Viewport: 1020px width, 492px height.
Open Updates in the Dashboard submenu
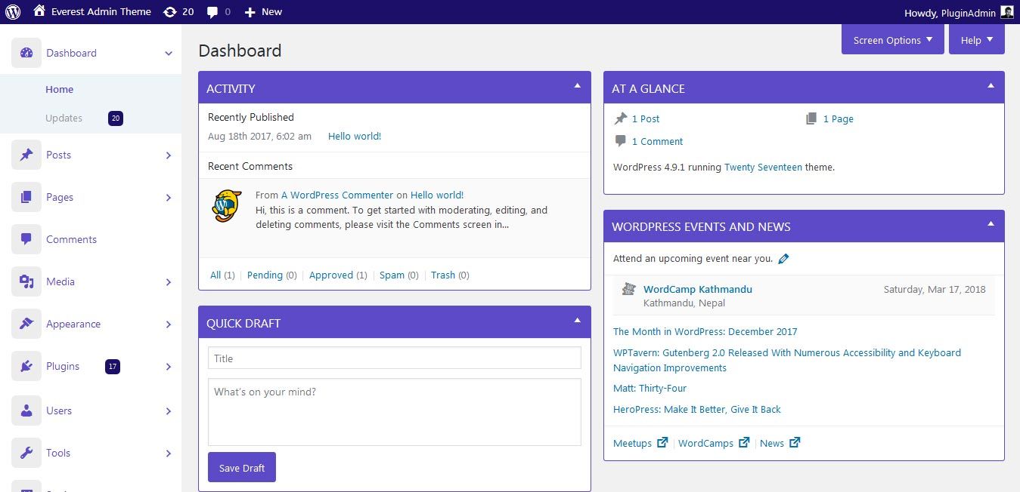[64, 118]
